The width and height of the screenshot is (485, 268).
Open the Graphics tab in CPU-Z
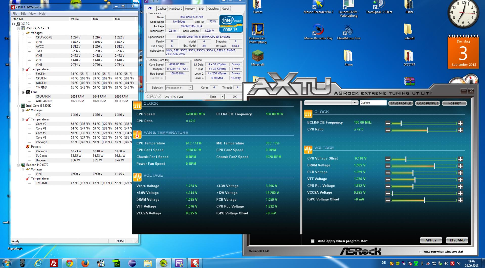(213, 9)
